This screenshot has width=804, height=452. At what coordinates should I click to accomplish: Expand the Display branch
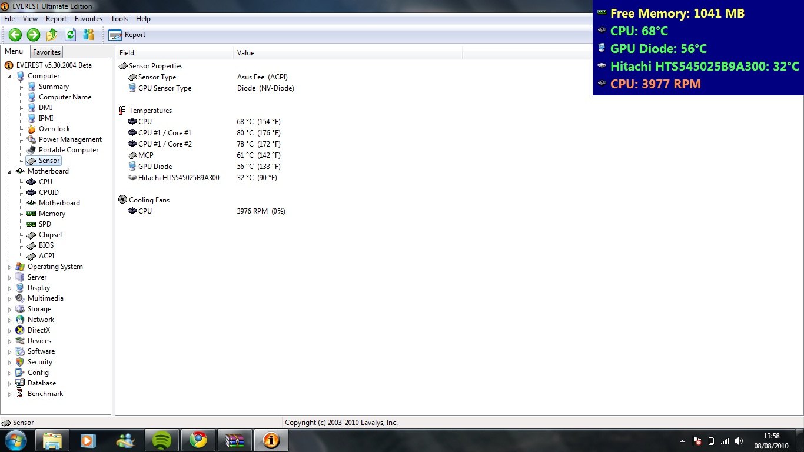[x=9, y=288]
